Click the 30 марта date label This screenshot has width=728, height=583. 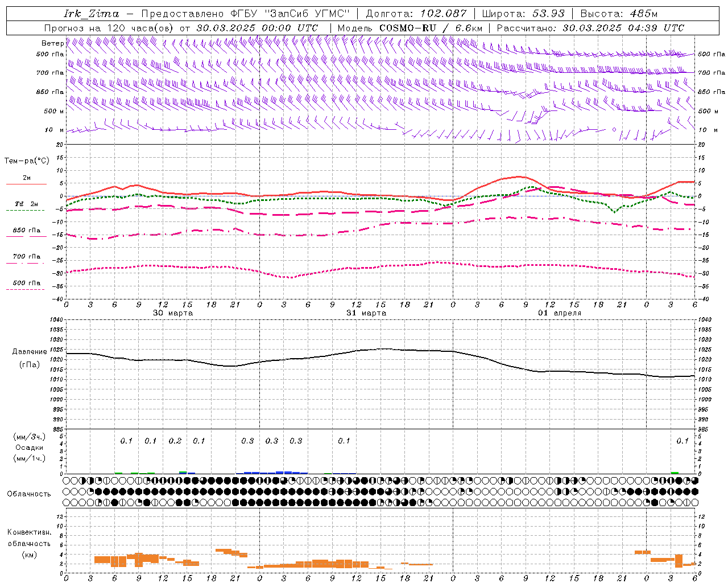point(173,313)
